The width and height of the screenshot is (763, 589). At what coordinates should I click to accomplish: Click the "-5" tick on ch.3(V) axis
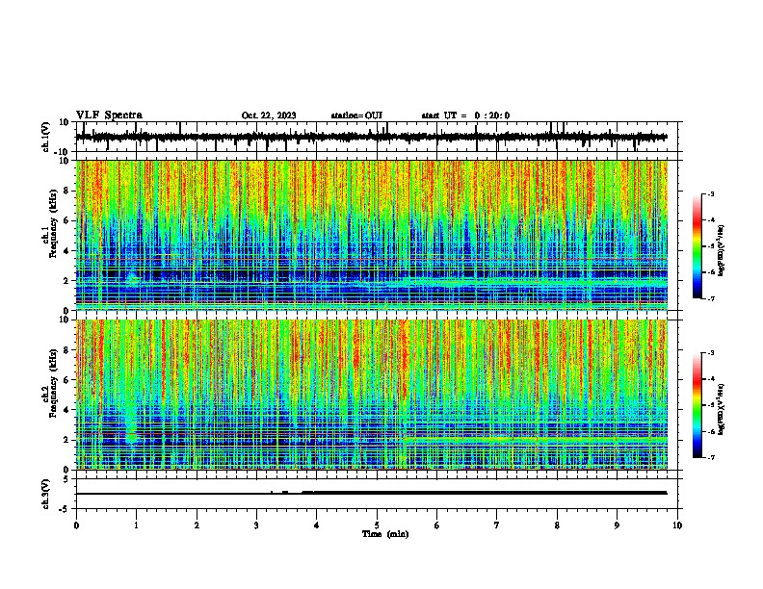66,509
